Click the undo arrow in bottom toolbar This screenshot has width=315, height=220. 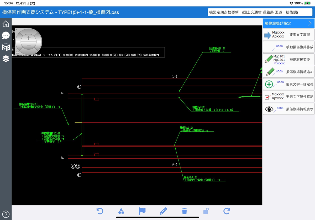[x=100, y=211]
